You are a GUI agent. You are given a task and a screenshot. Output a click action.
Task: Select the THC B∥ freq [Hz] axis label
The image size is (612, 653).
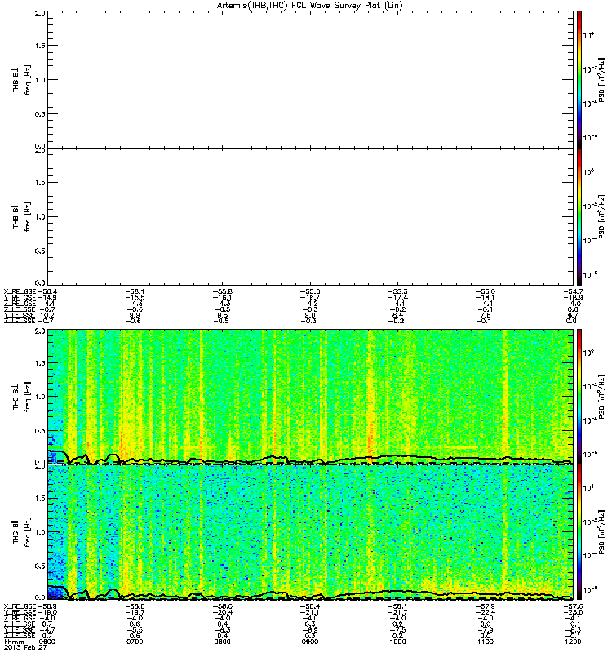click(21, 532)
